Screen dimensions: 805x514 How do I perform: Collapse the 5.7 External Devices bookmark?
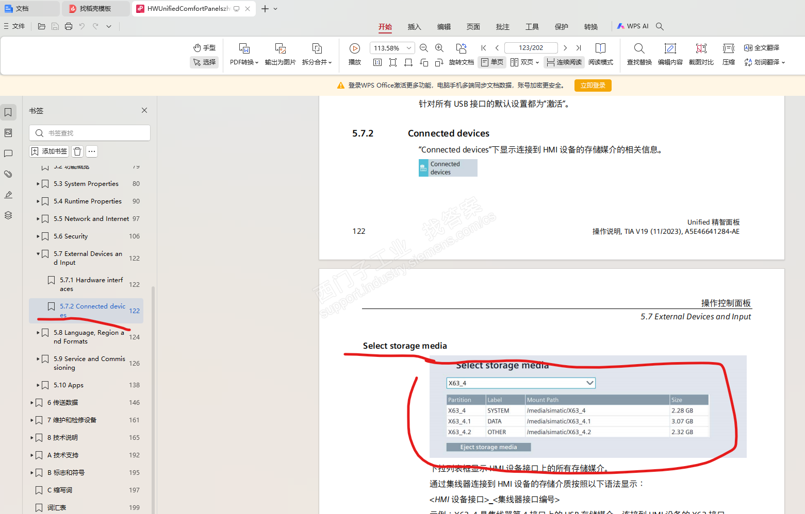(x=38, y=254)
